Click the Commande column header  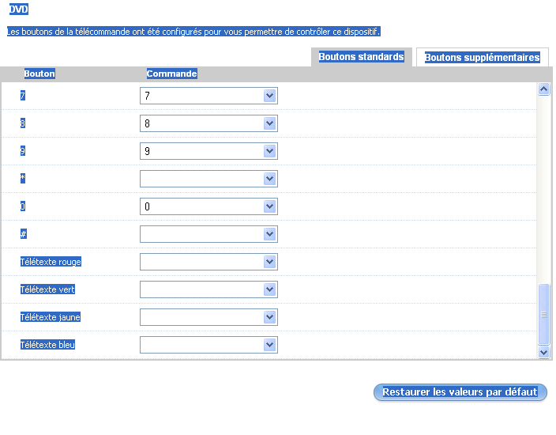pyautogui.click(x=171, y=74)
